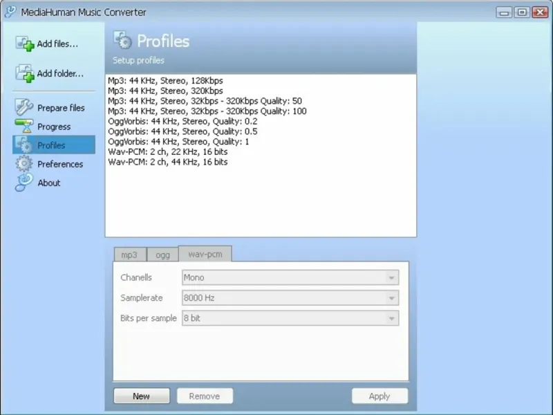Click the Apply button
Viewport: 553px width, 415px height.
coord(379,396)
